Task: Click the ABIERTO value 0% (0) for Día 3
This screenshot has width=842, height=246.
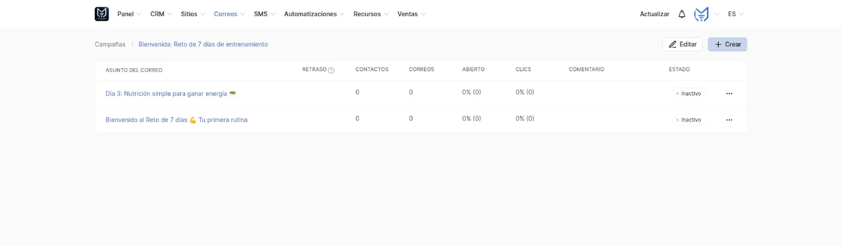Action: 472,92
